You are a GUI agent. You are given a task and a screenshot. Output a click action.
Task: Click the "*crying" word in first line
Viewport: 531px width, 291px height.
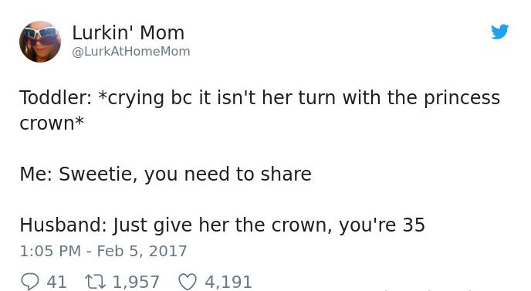pos(130,98)
